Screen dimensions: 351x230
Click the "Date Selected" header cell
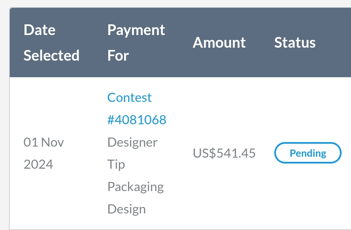[51, 43]
